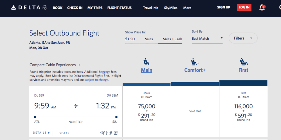Click the Main cabin seat icon
This screenshot has height=140, width=281.
(x=146, y=61)
